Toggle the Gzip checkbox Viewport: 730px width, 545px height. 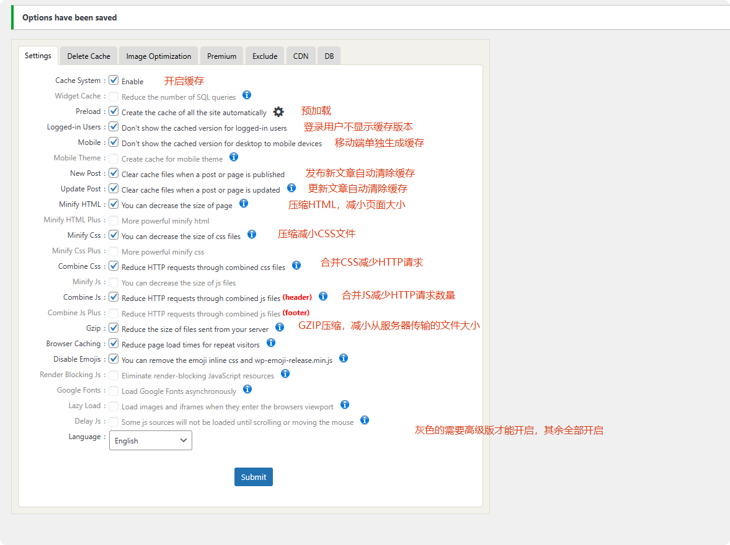tap(114, 328)
